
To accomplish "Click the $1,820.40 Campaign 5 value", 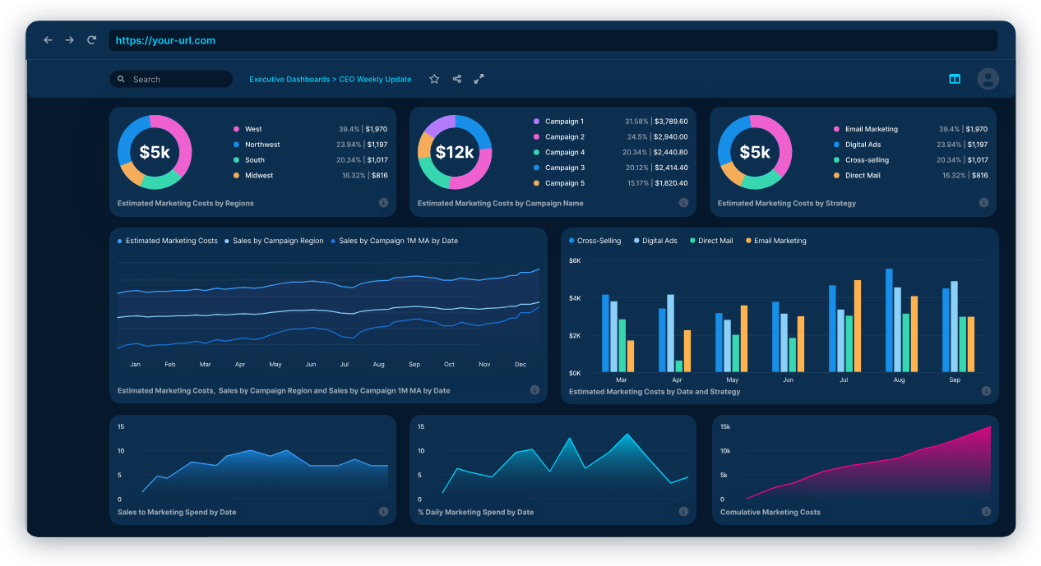I will tap(671, 183).
